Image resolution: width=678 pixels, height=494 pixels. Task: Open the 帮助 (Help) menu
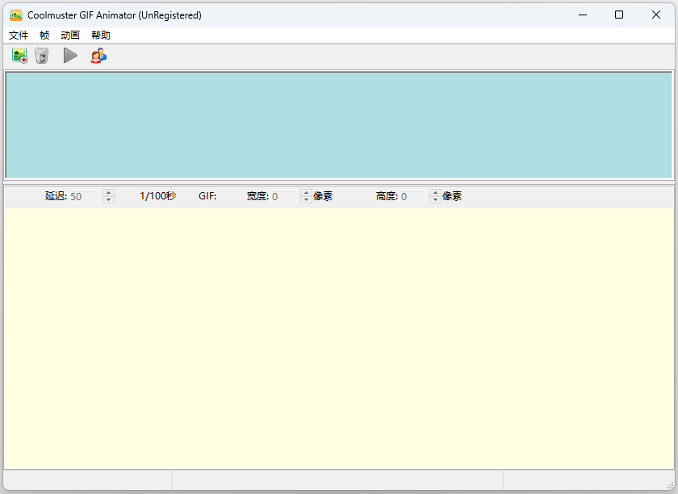tap(100, 35)
